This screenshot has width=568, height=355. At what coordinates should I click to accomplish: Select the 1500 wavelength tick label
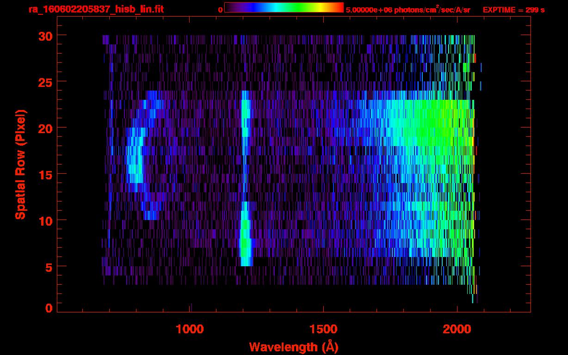323,329
